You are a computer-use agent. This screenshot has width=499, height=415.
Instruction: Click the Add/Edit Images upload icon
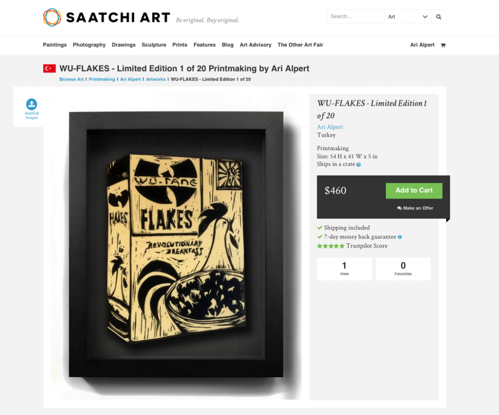click(x=32, y=104)
